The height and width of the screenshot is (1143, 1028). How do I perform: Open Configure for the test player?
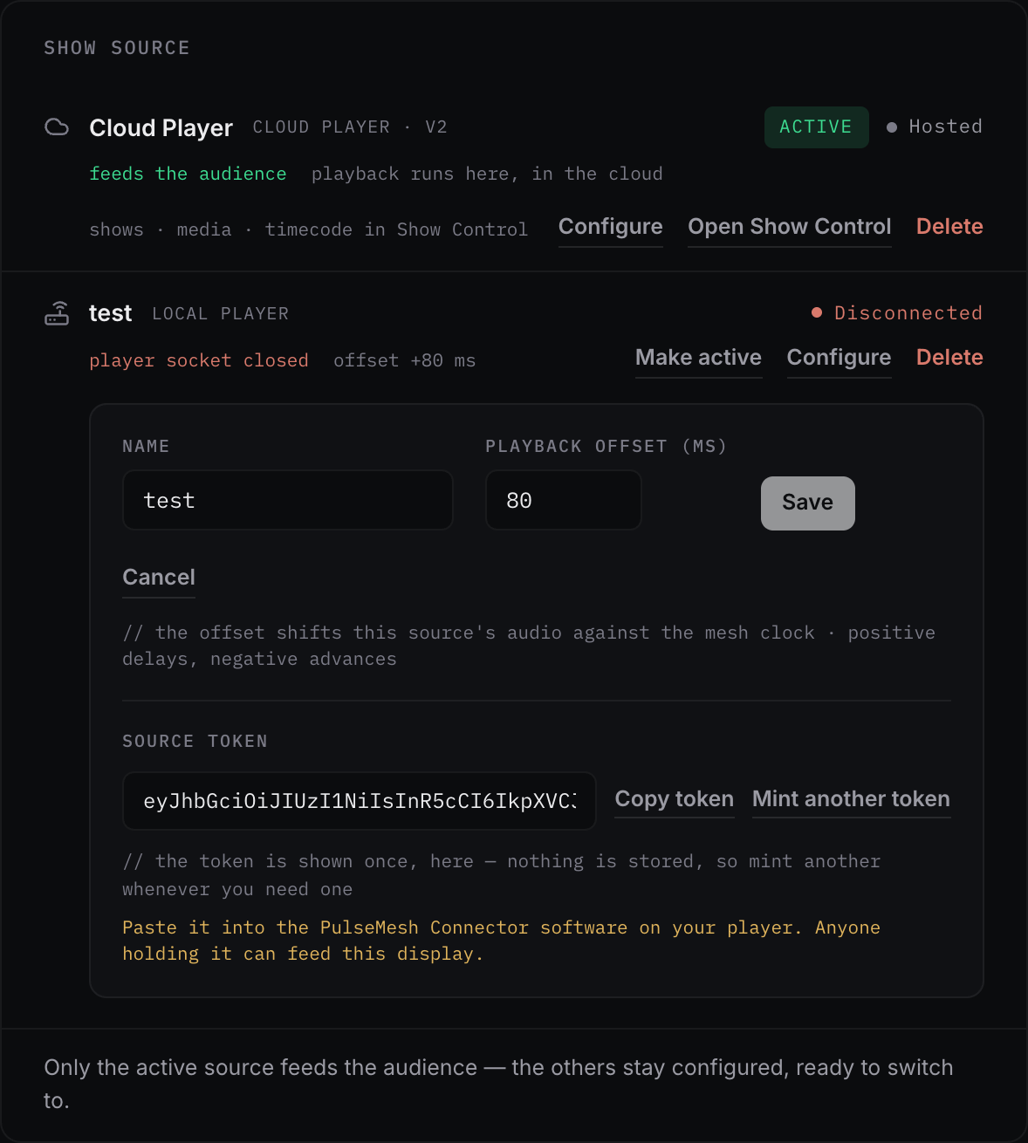coord(839,358)
